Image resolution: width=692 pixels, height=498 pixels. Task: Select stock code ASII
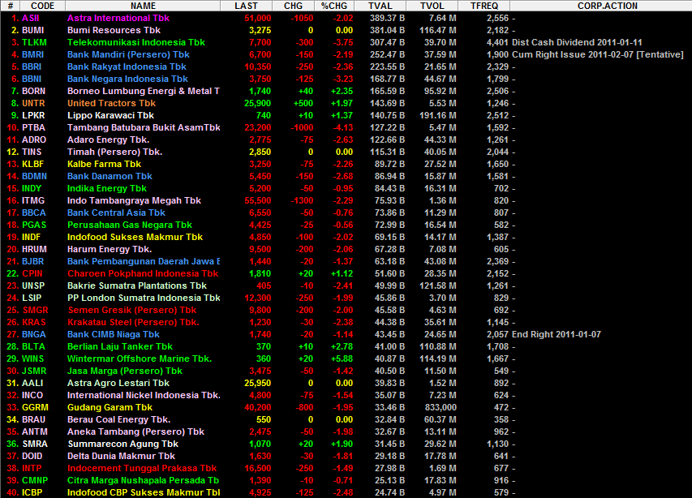[31, 18]
